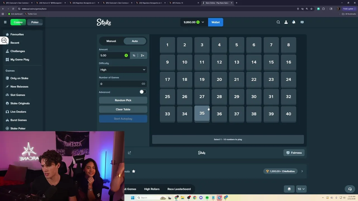The width and height of the screenshot is (358, 201).
Task: Open Recent games in sidebar
Action: click(22, 43)
